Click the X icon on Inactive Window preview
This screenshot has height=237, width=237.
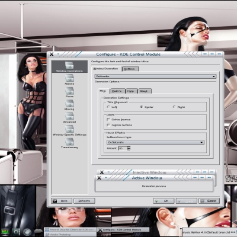(101, 172)
